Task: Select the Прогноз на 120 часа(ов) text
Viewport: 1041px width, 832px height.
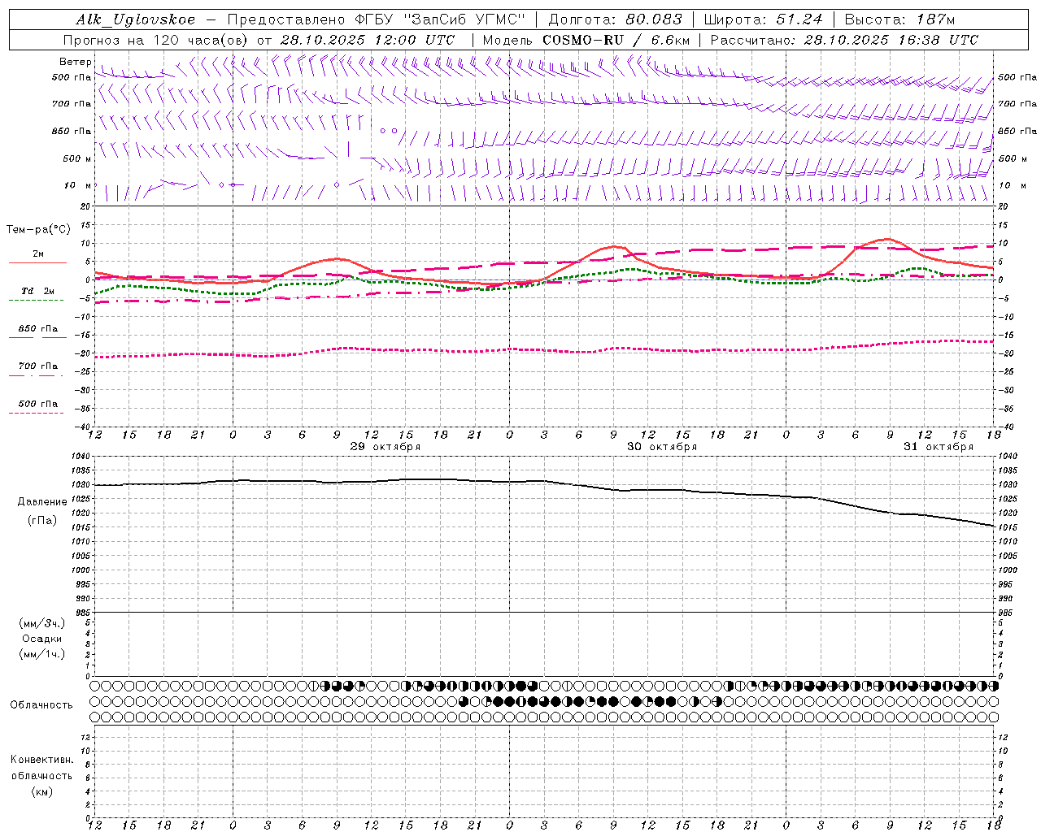Action: point(156,40)
